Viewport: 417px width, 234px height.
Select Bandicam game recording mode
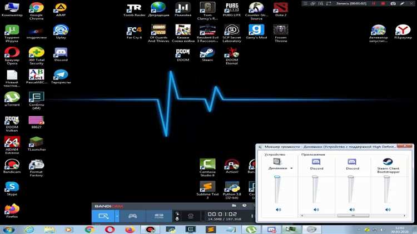tap(132, 216)
